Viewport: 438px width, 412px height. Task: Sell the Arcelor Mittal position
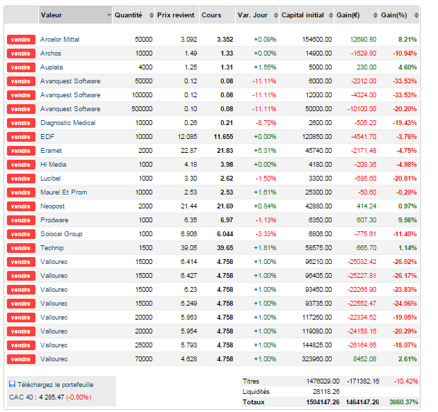21,40
